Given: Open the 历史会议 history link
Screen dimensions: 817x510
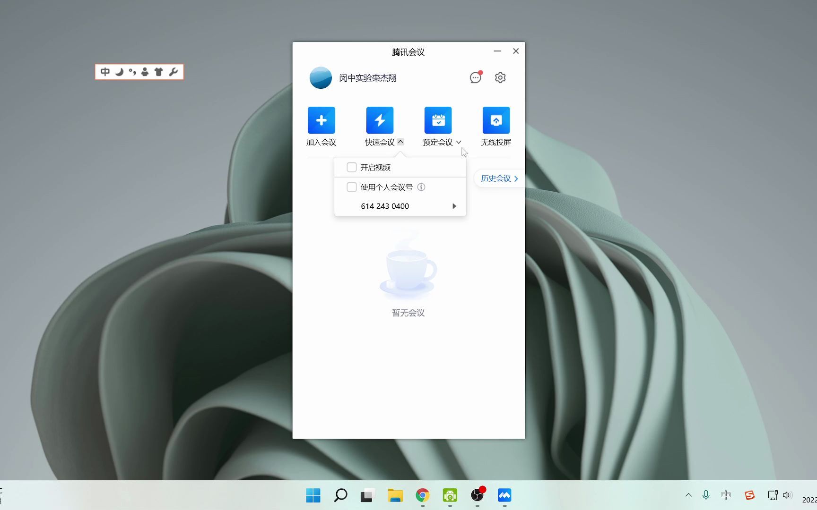Looking at the screenshot, I should pyautogui.click(x=499, y=178).
